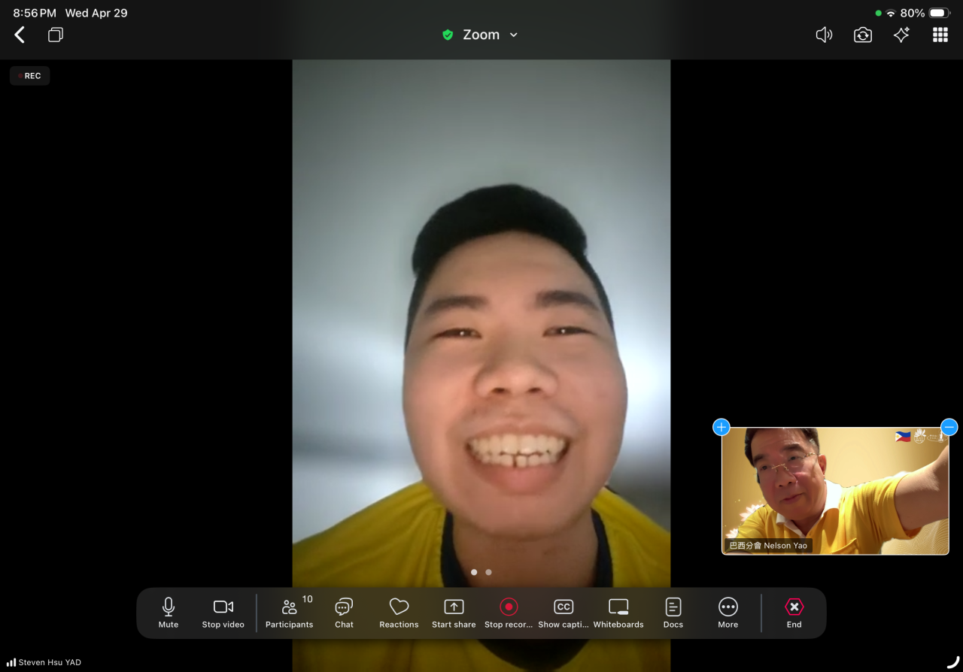Open Whiteboards
Viewport: 963px width, 672px height.
[618, 613]
